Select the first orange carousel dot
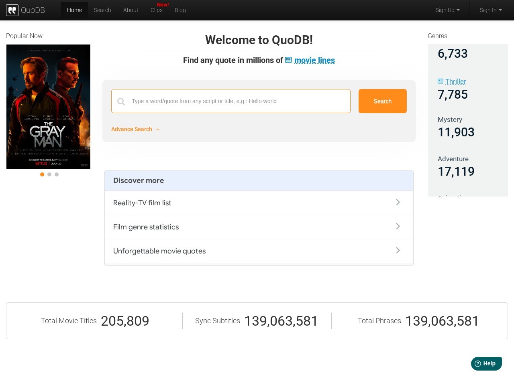The width and height of the screenshot is (514, 385). [42, 174]
